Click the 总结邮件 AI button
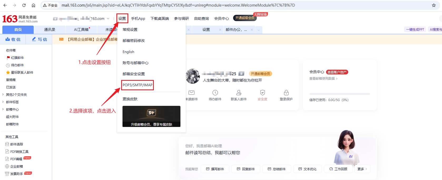The image size is (442, 180). (x=277, y=169)
